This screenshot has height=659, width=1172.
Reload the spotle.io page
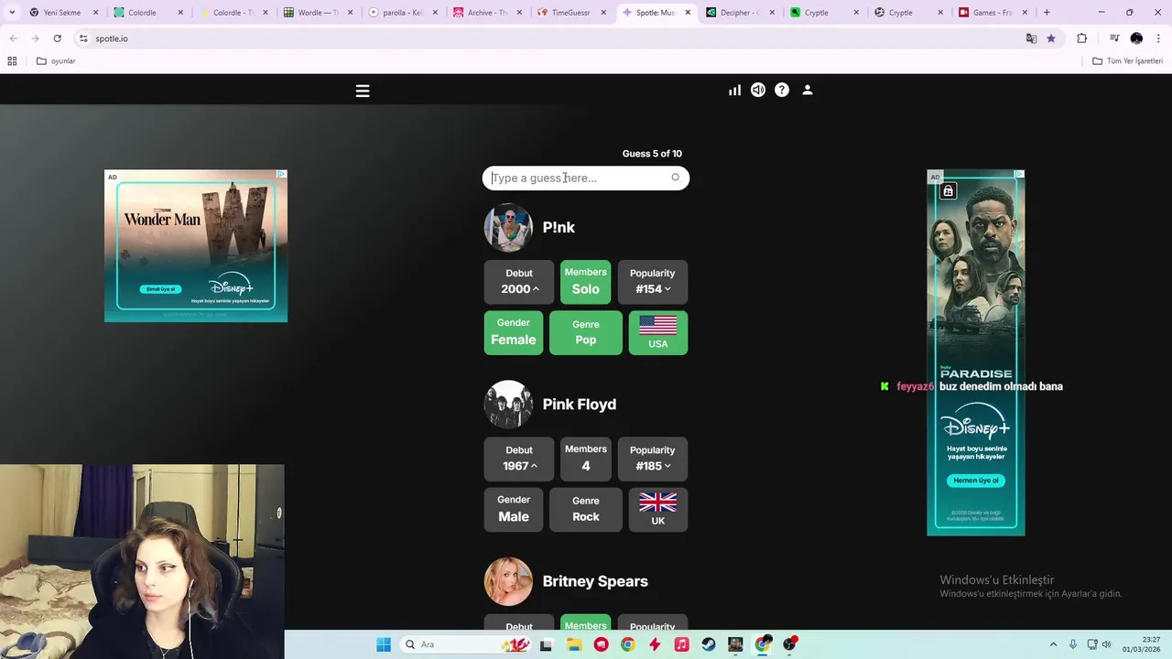coord(57,38)
